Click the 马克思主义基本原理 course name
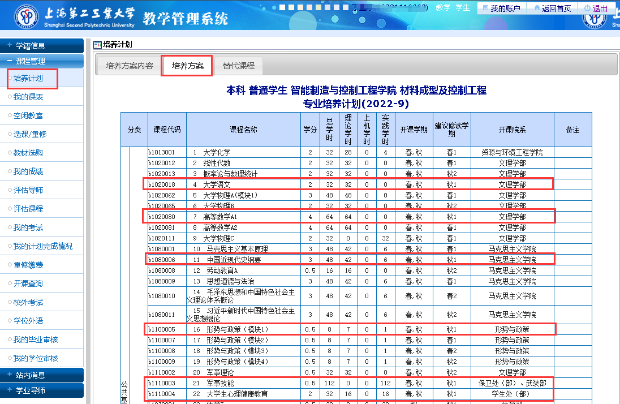The image size is (620, 404). tap(237, 249)
